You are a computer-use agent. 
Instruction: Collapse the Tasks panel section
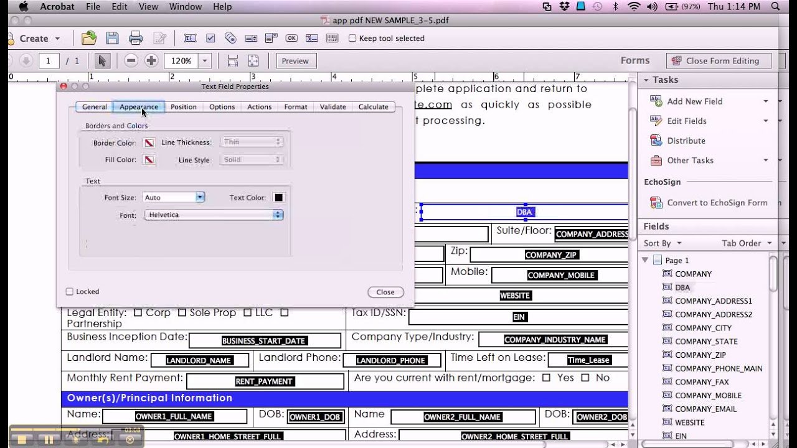tap(646, 80)
